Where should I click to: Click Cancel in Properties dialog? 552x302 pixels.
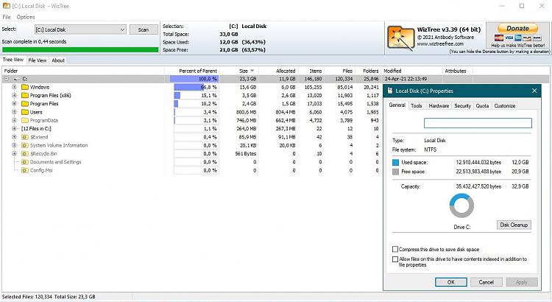[486, 282]
